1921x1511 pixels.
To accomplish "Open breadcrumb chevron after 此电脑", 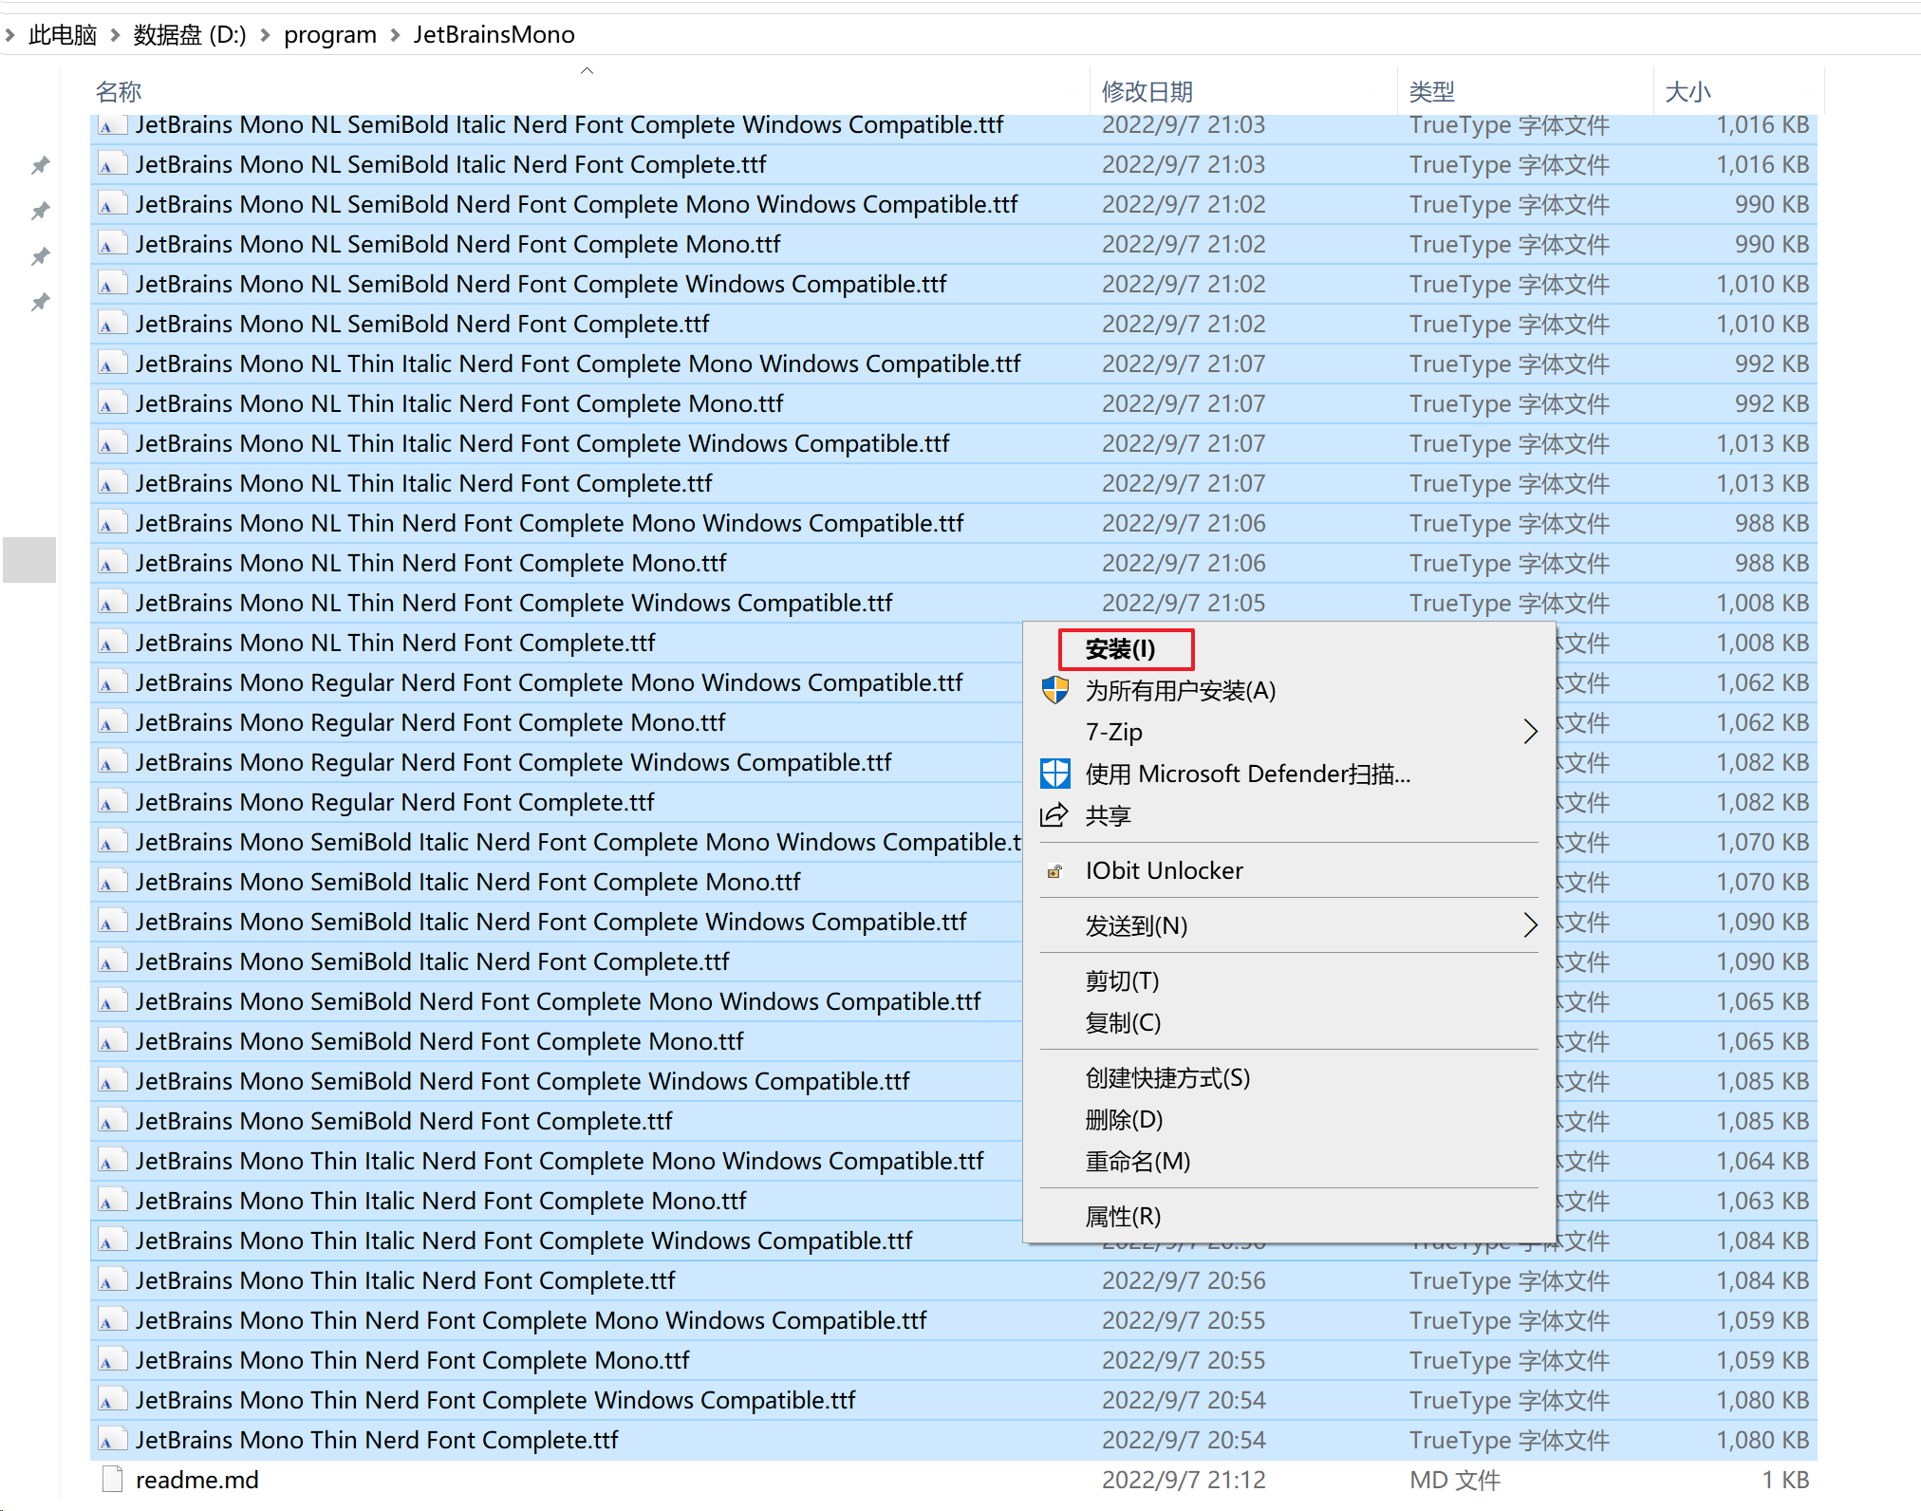I will [x=115, y=35].
